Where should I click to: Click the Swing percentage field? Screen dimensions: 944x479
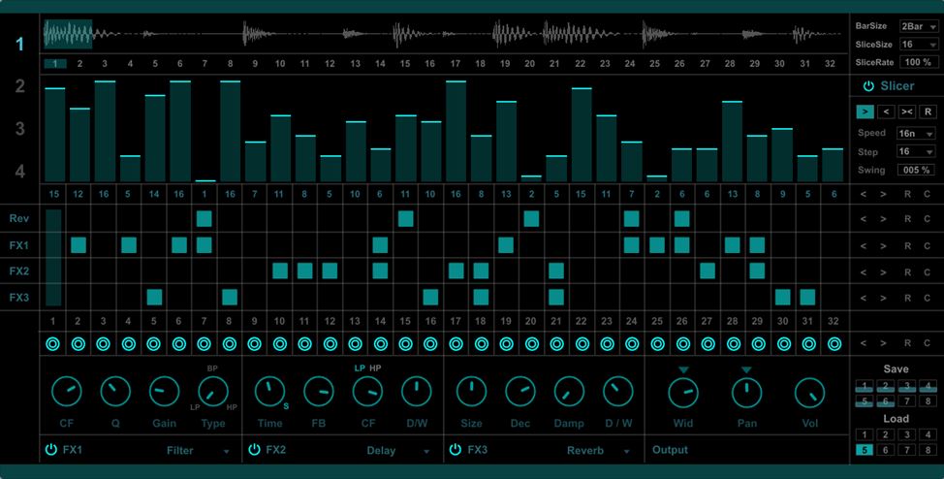tap(916, 171)
